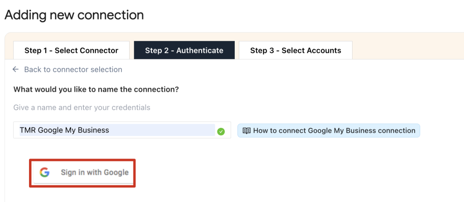Click the green validation checkmark icon
This screenshot has height=202, width=464.
coord(221,132)
